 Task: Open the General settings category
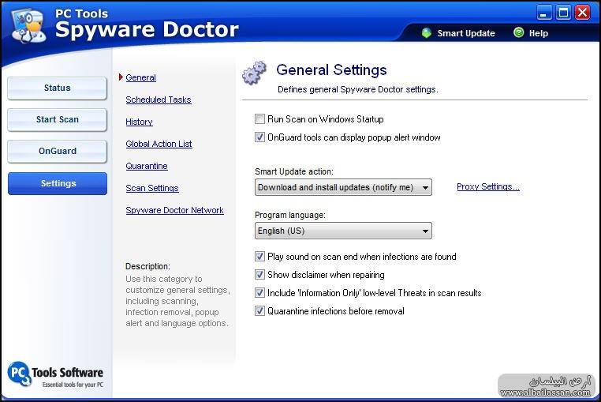pyautogui.click(x=140, y=77)
